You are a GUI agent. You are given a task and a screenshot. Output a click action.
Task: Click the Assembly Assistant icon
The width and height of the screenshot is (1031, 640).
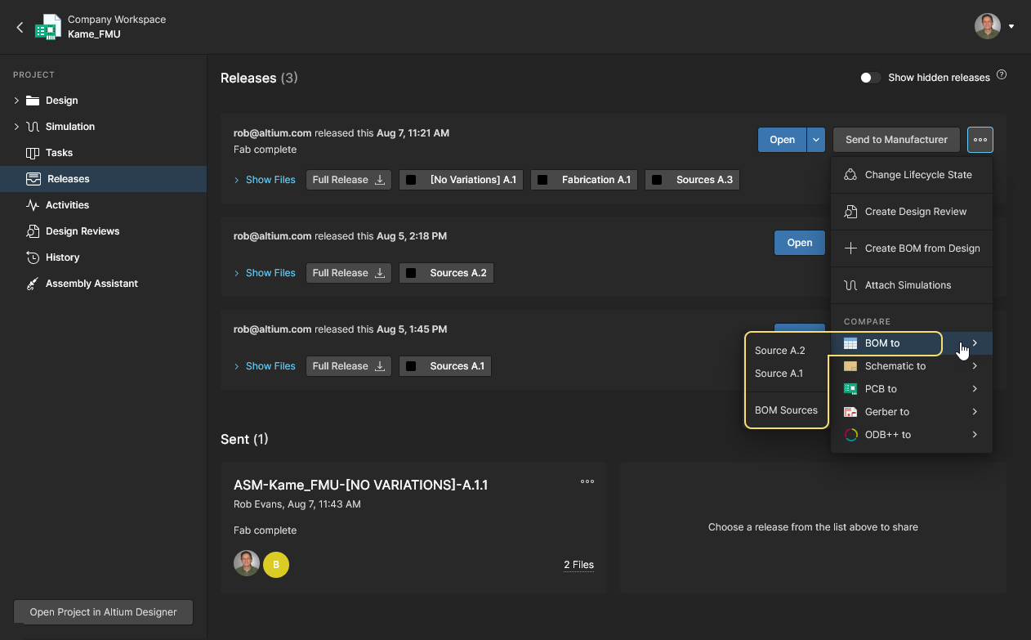tap(33, 284)
